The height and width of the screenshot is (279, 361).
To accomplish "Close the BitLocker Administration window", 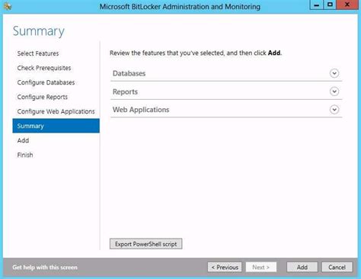I will tap(347, 5).
